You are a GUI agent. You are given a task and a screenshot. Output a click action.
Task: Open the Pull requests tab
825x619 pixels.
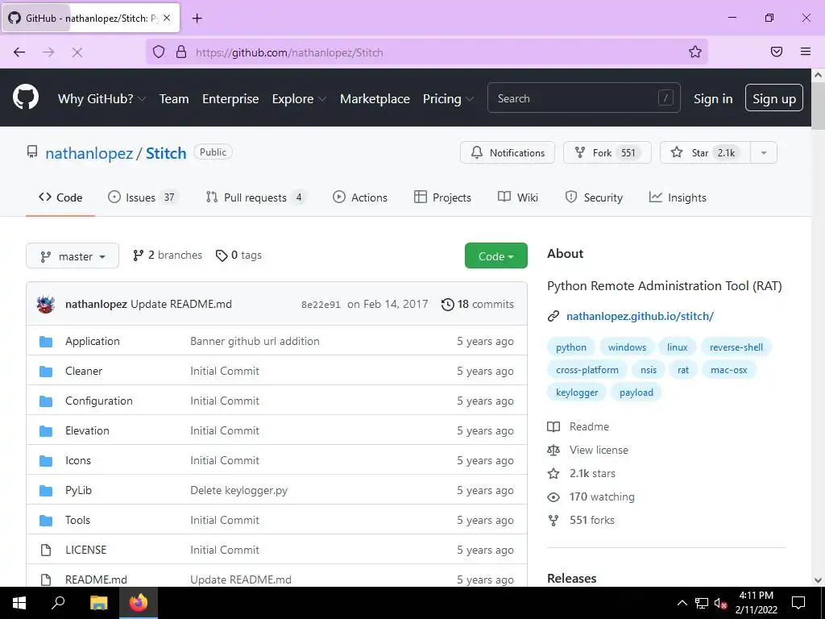(255, 198)
